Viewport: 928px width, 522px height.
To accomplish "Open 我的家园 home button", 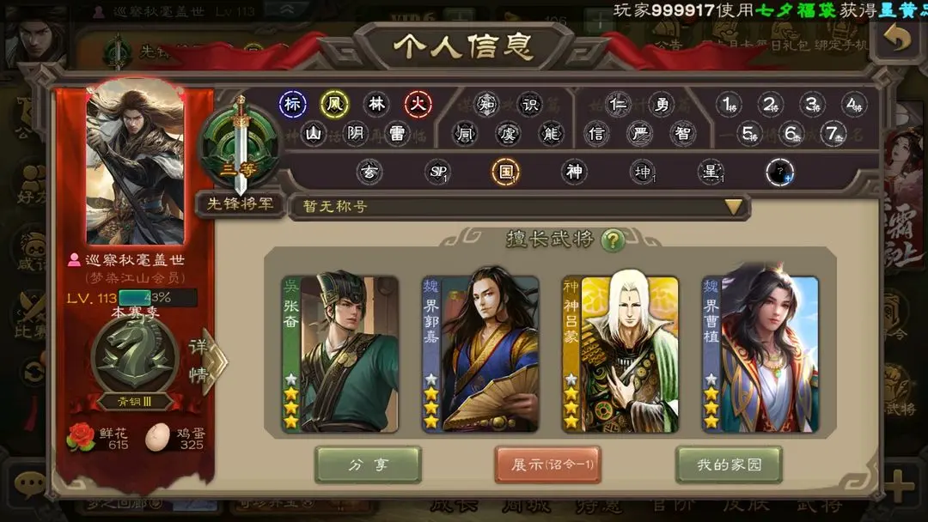I will [x=729, y=464].
